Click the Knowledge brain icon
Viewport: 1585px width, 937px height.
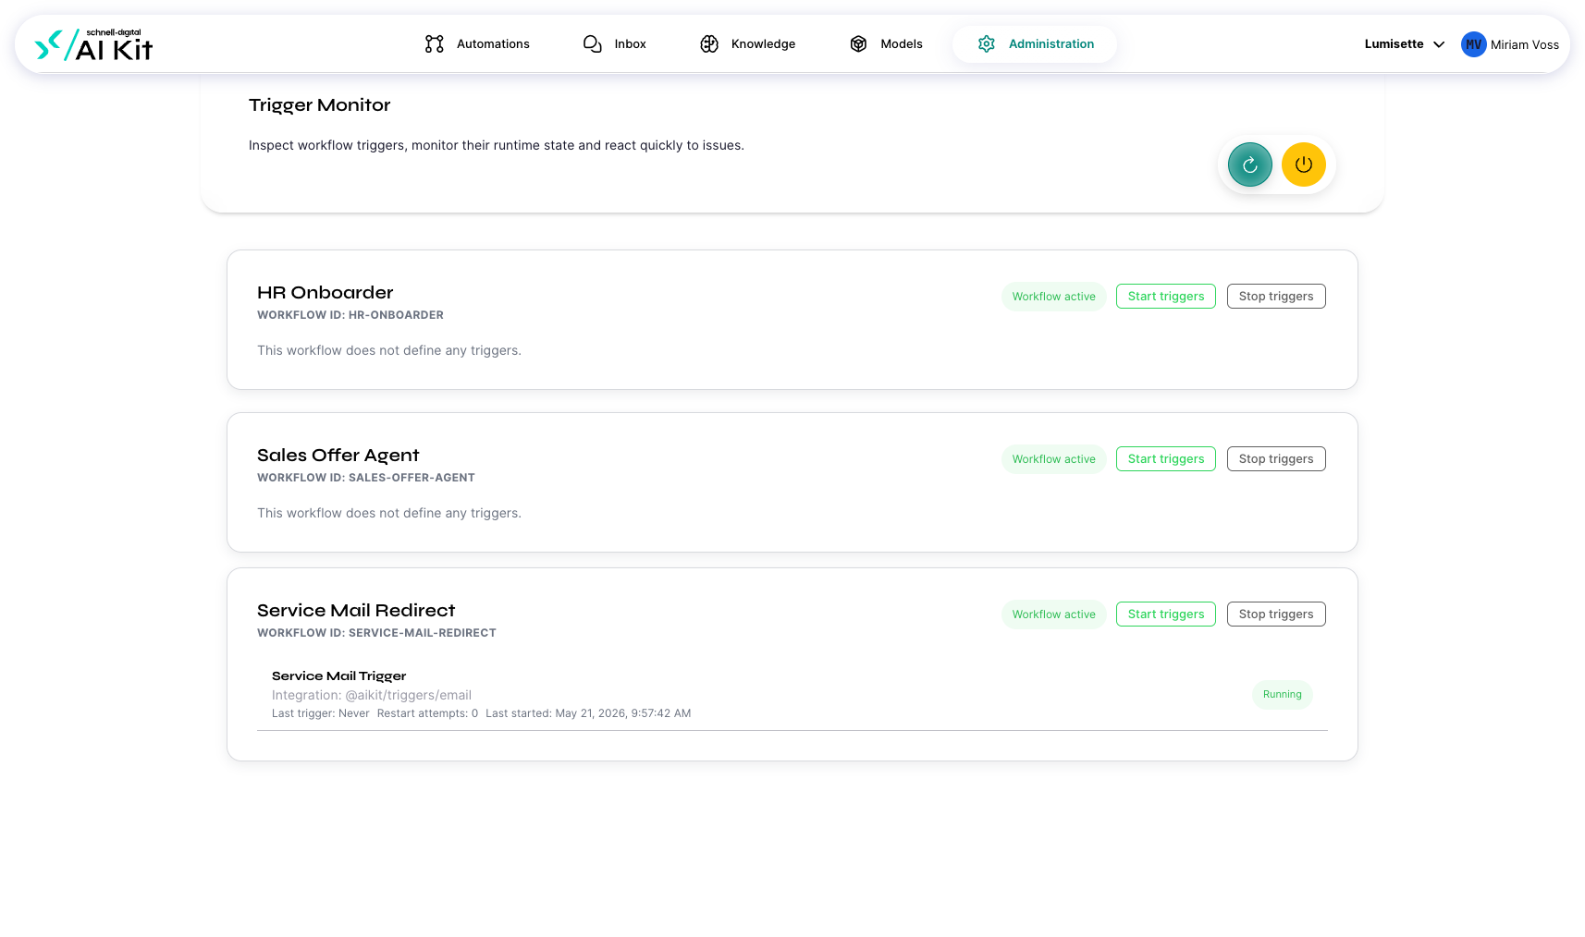[709, 44]
